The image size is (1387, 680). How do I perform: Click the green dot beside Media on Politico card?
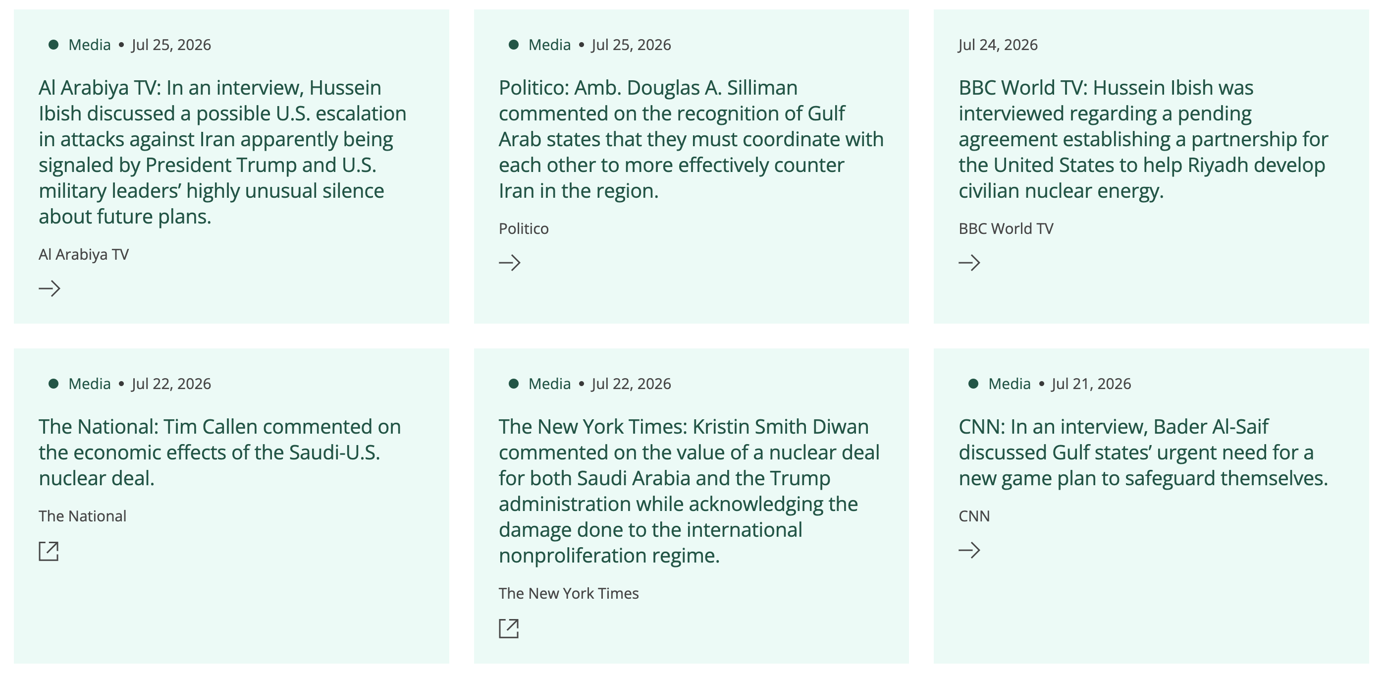click(x=513, y=45)
